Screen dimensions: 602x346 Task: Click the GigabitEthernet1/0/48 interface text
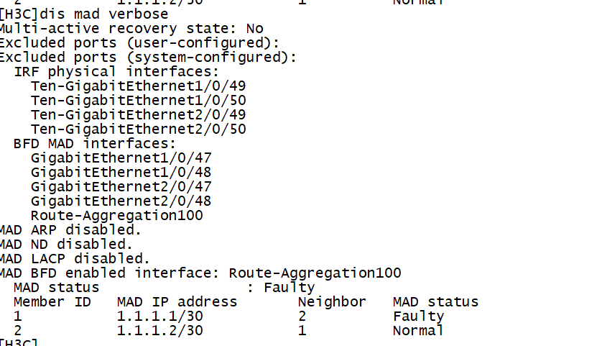(121, 173)
